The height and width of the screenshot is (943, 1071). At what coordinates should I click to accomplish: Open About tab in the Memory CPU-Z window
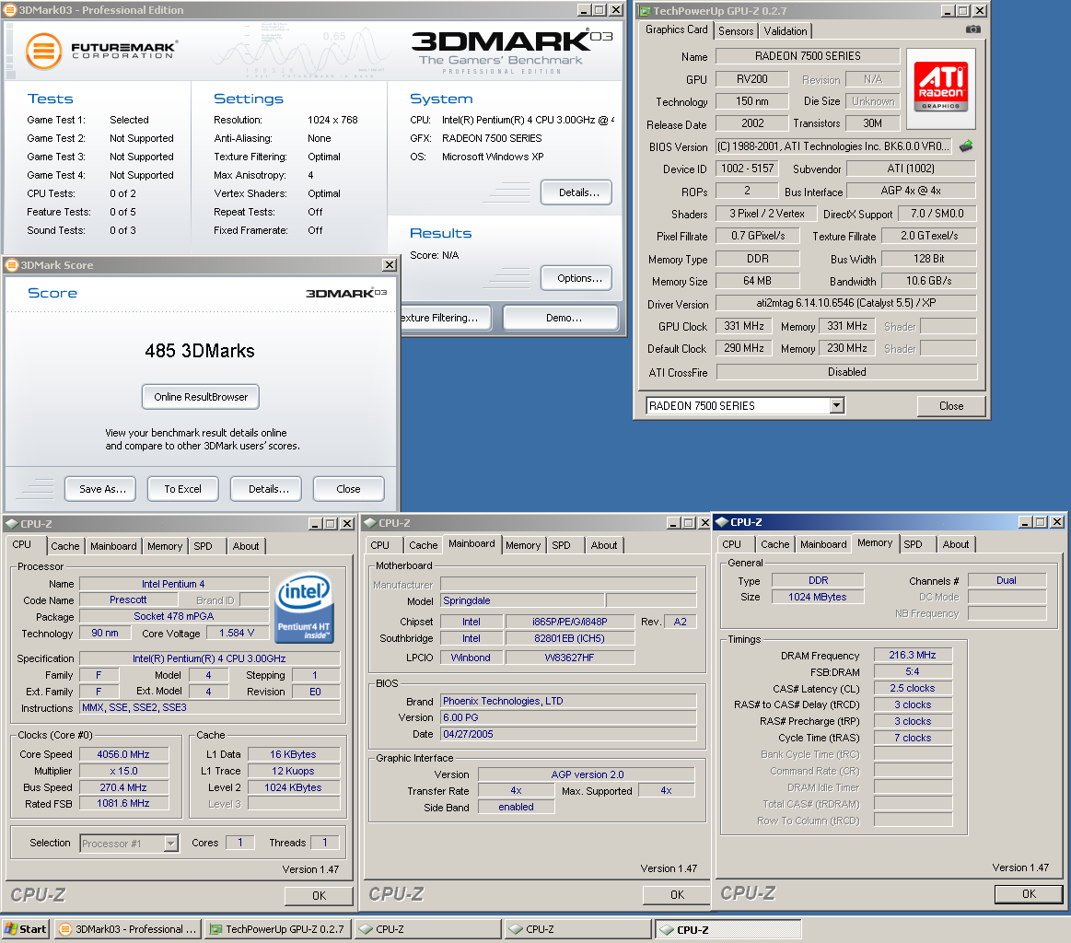point(956,544)
